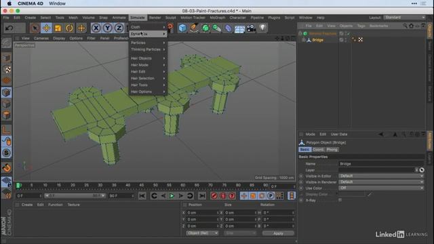
Task: Open Texture menu in Material Manager
Action: [74, 205]
